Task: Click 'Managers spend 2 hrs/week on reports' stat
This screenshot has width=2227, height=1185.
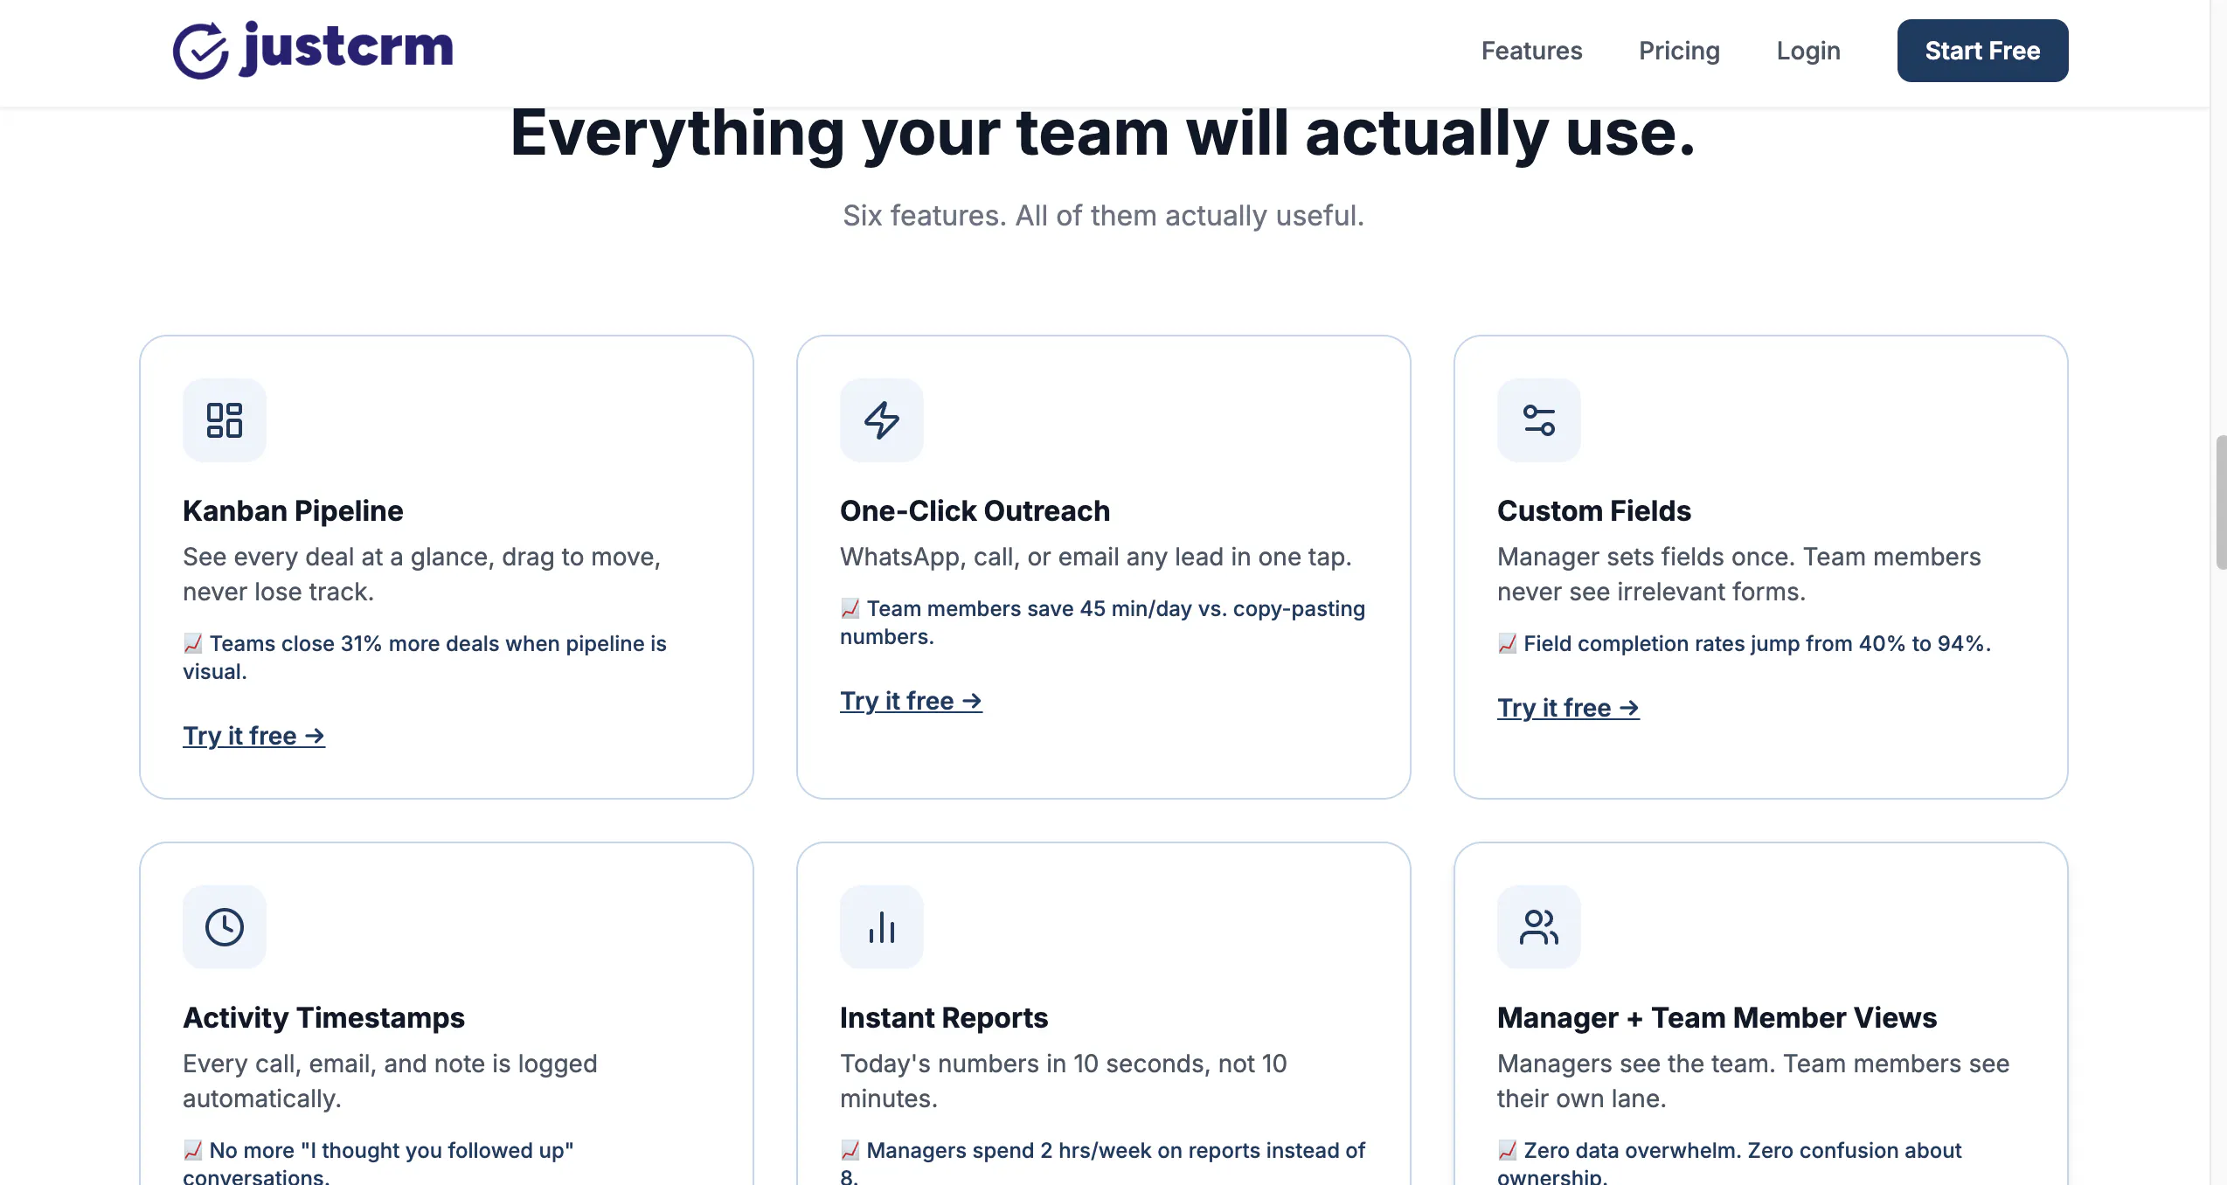Action: point(1103,1161)
